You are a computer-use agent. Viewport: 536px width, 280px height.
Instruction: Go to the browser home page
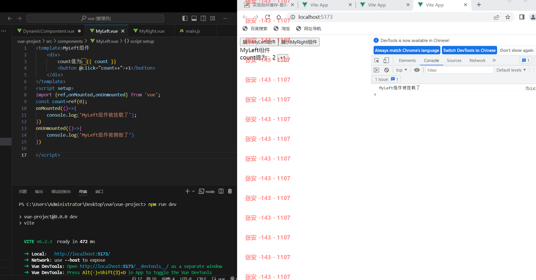point(279,17)
